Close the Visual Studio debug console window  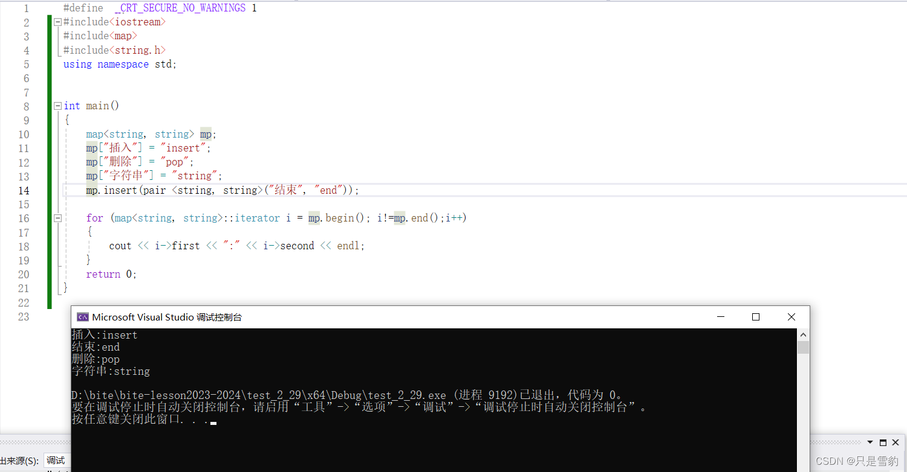792,317
